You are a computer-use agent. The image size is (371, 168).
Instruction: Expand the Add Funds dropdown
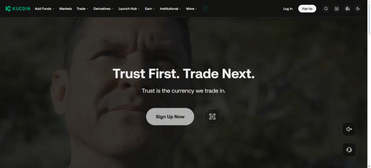[45, 9]
